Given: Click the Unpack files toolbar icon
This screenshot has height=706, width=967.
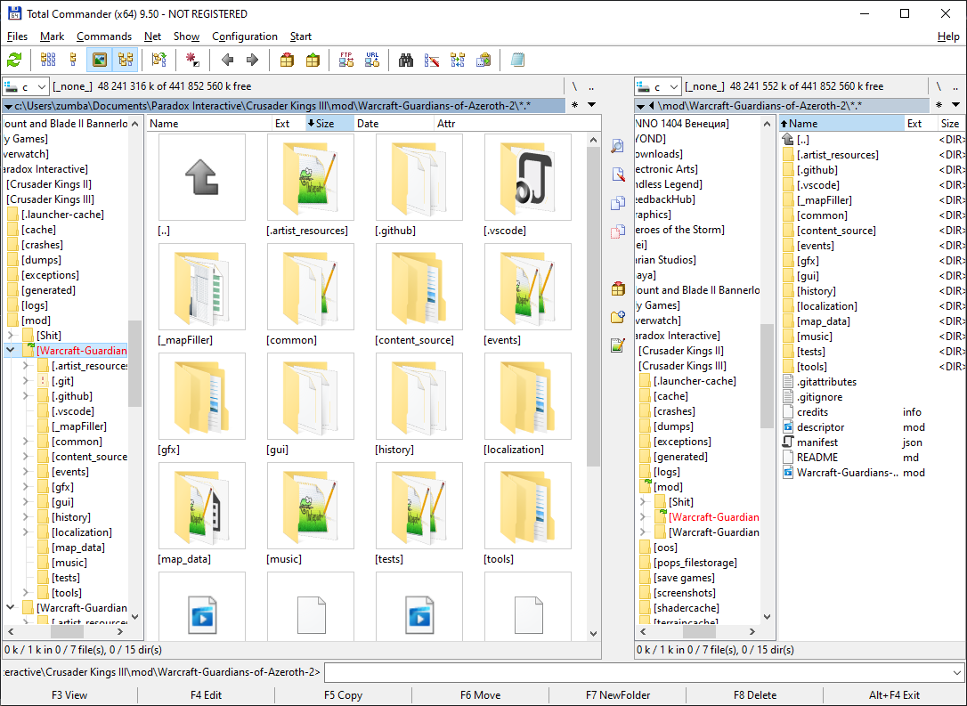Looking at the screenshot, I should point(313,60).
